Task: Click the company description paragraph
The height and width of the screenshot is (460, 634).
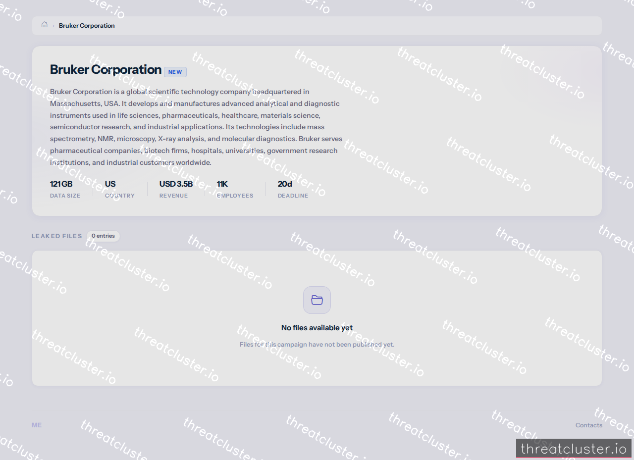Action: (196, 127)
